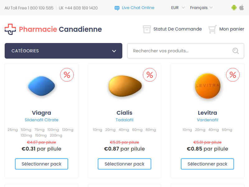Expand the CATÉGORIES menu
249x187 pixels.
(63, 51)
